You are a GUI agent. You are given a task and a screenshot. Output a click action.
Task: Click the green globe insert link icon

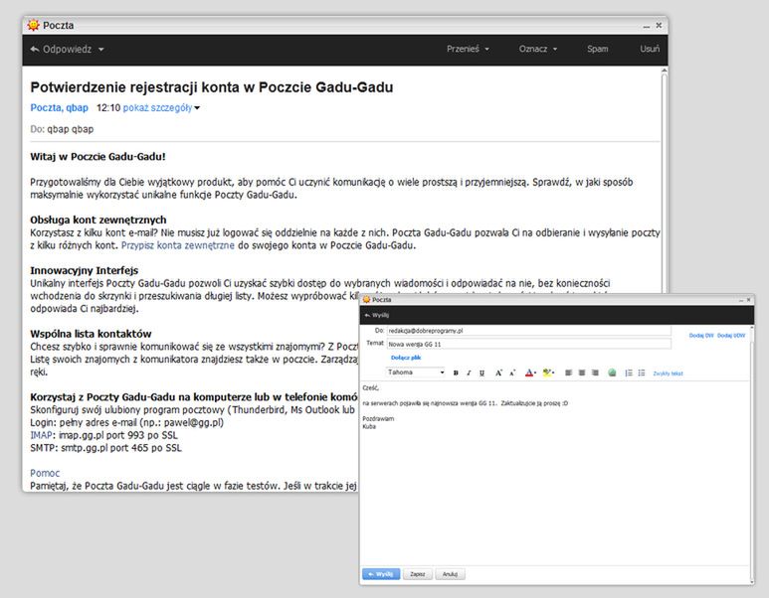click(612, 374)
